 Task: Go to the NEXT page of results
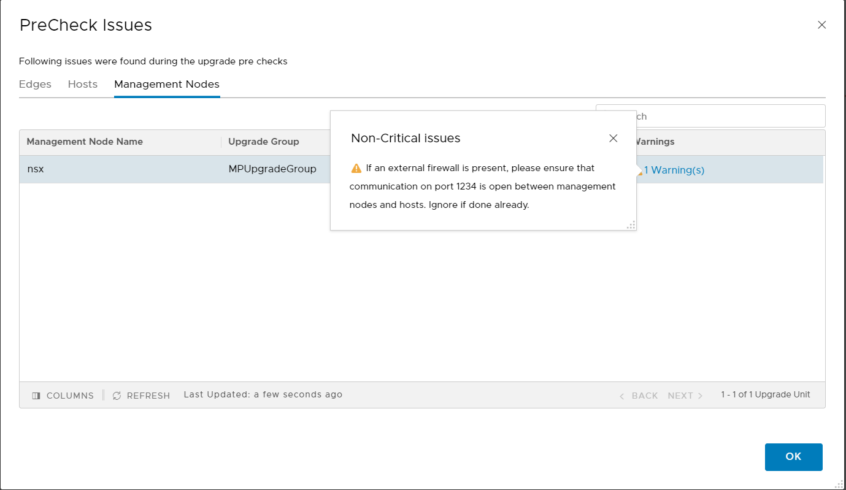click(685, 396)
